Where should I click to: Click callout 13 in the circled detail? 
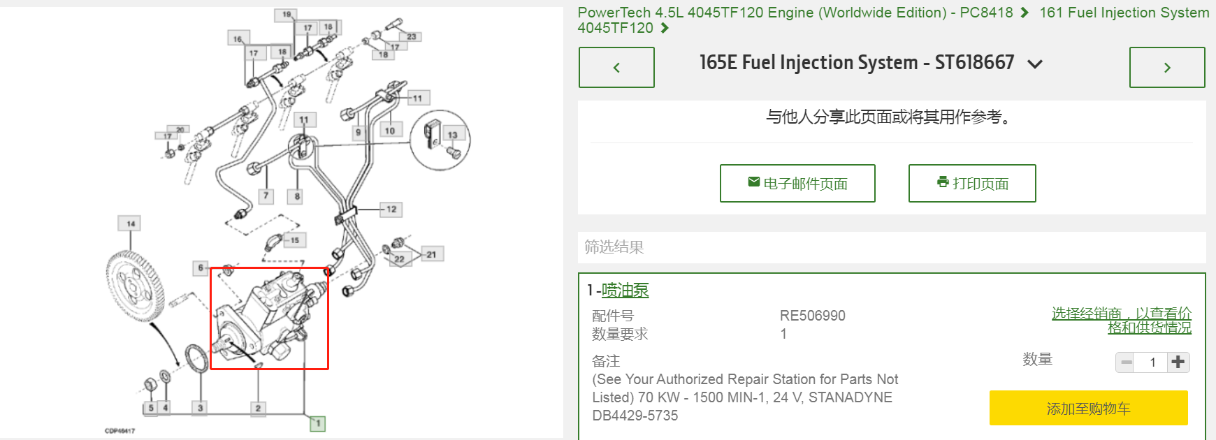[x=452, y=135]
